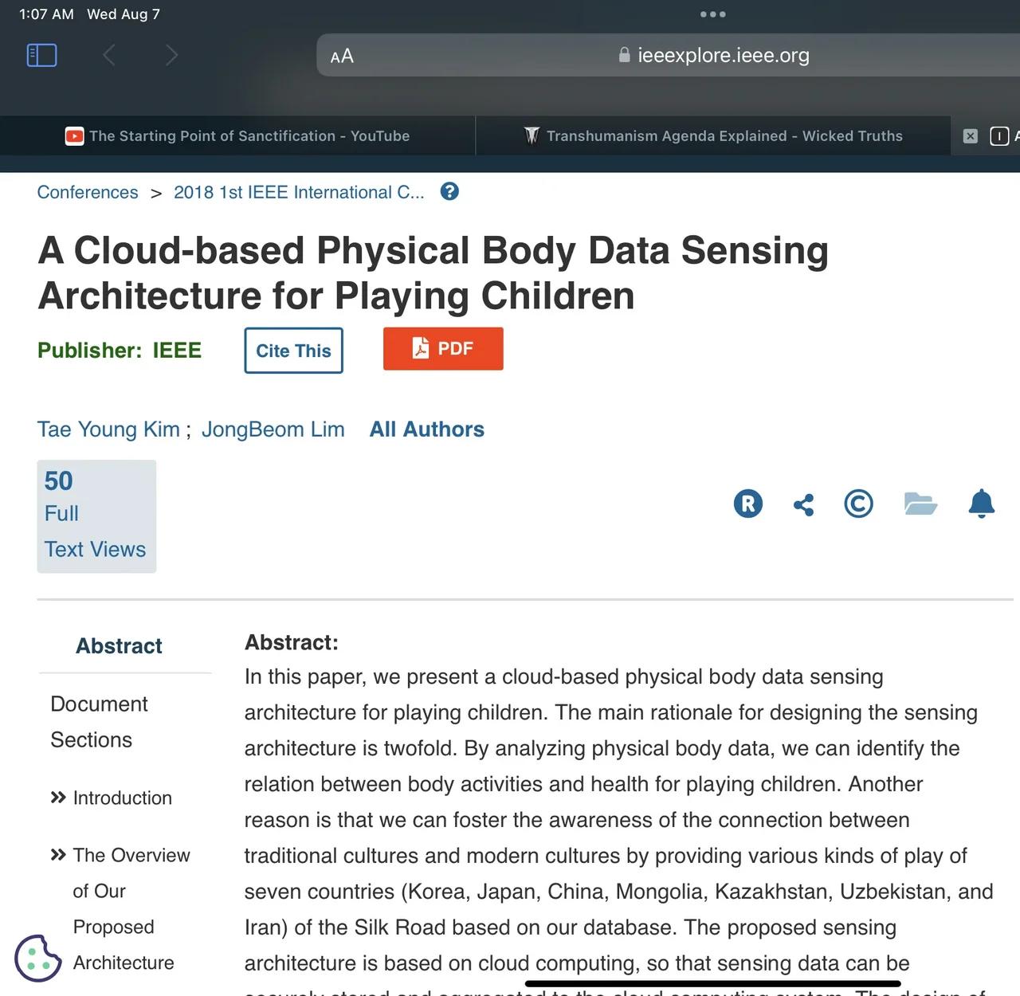Click the help question mark beside the breadcrumb
This screenshot has width=1020, height=996.
pyautogui.click(x=449, y=191)
